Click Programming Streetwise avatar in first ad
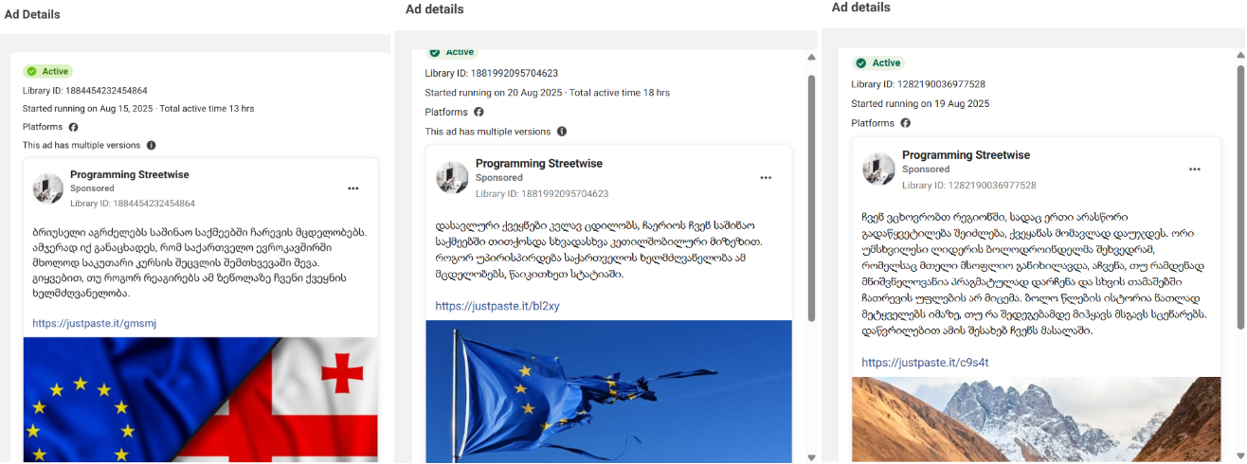The width and height of the screenshot is (1247, 464). click(48, 189)
